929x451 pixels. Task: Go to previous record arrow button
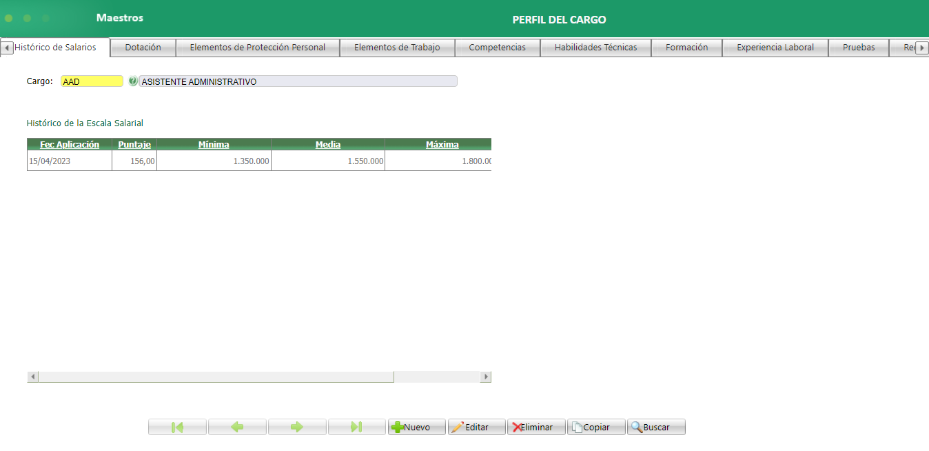point(237,427)
